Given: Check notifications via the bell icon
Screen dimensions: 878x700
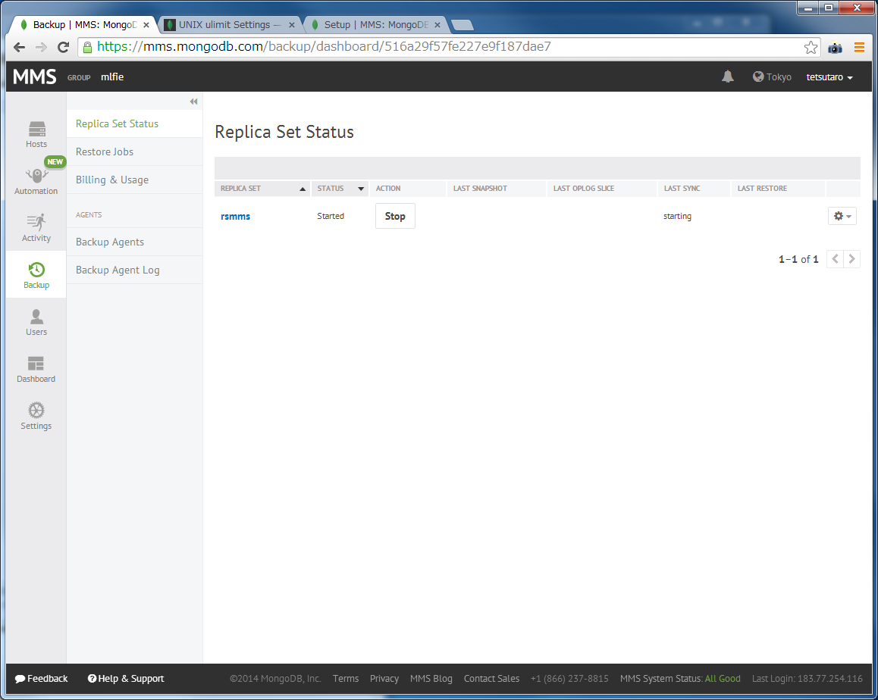Looking at the screenshot, I should coord(727,77).
